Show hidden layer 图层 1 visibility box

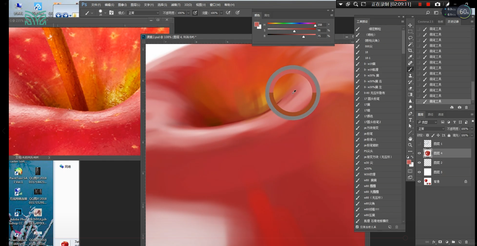click(x=419, y=144)
